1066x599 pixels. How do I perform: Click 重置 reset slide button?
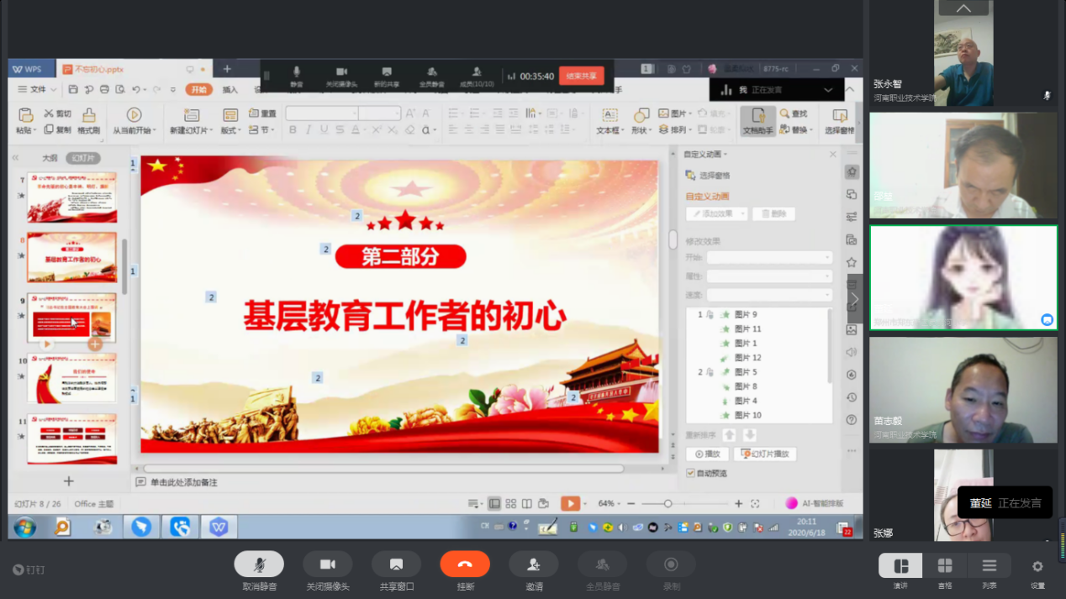(x=263, y=113)
